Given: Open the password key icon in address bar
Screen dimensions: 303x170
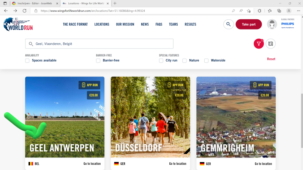Looking at the screenshot, I should (x=233, y=11).
